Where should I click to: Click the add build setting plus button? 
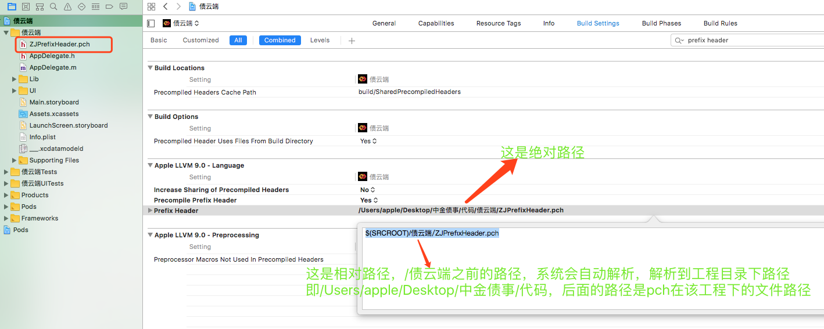352,41
